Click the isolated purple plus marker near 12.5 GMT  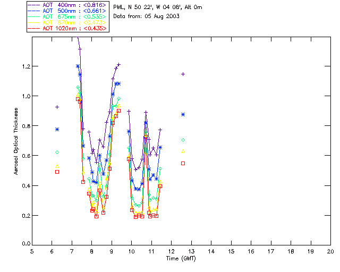[183, 74]
